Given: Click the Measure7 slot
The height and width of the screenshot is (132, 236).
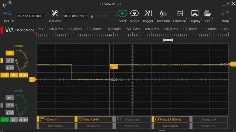Looking at the screenshot, I should pos(132,126).
